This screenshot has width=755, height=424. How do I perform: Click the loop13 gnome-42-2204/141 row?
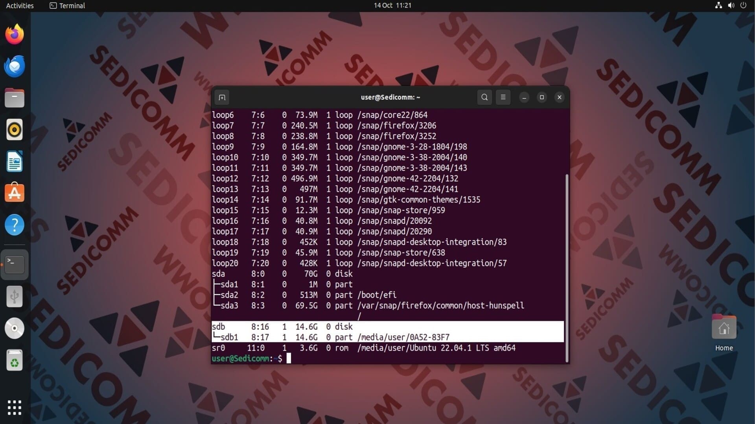[335, 189]
